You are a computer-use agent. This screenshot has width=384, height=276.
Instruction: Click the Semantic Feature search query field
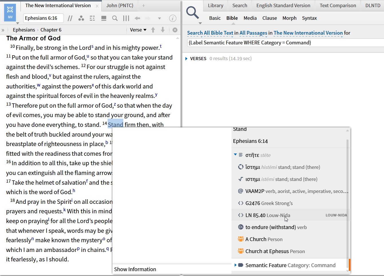click(286, 43)
